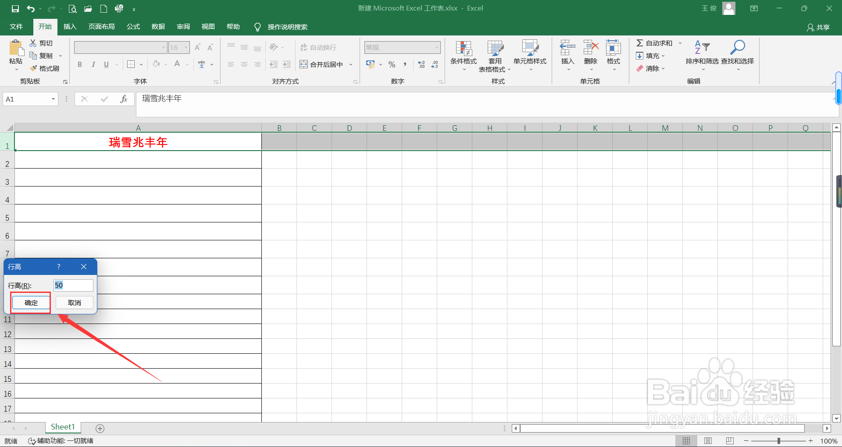Switch to the 公式 ribbon tab
This screenshot has height=447, width=842.
click(x=133, y=27)
